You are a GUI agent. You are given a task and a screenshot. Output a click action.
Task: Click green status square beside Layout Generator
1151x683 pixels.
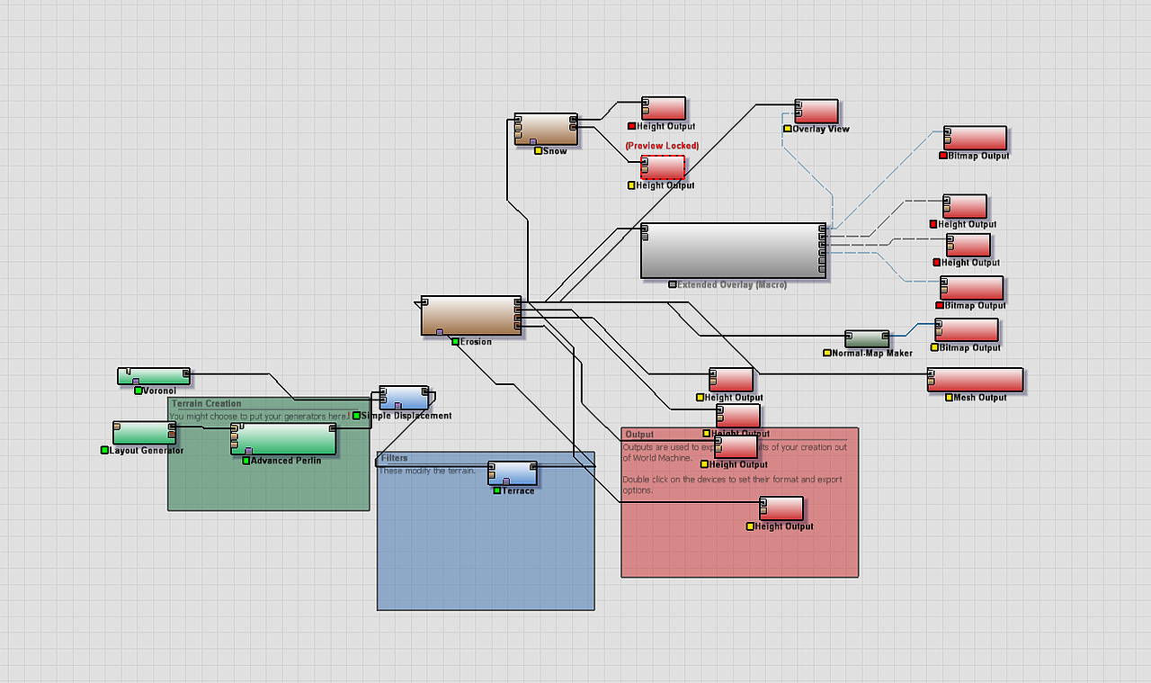point(104,450)
